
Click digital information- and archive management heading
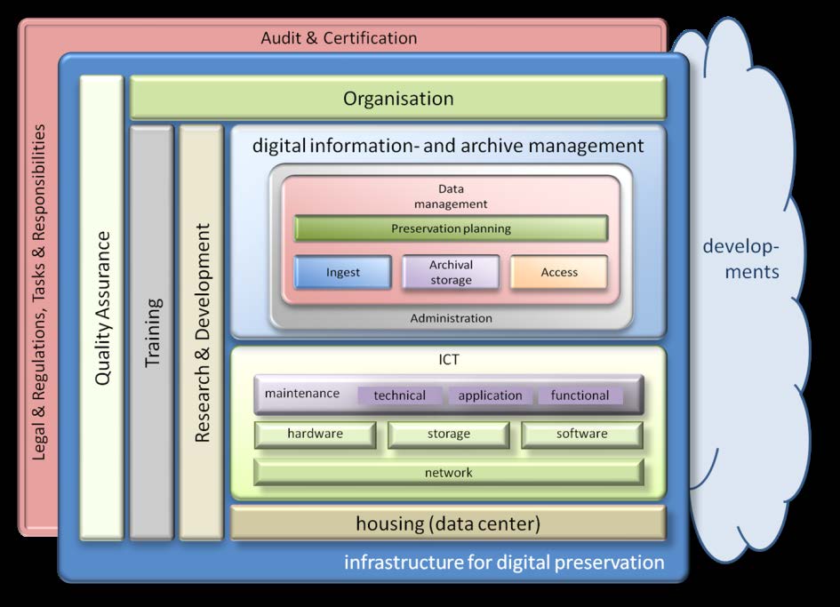[448, 146]
